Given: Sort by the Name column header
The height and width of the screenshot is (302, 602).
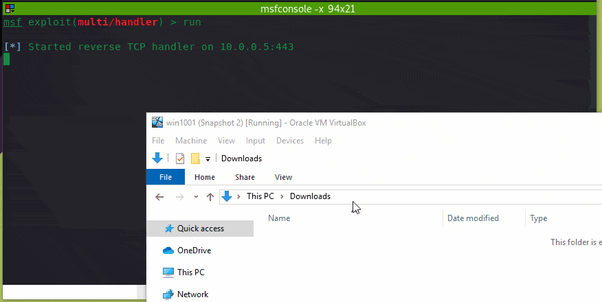Looking at the screenshot, I should click(279, 218).
